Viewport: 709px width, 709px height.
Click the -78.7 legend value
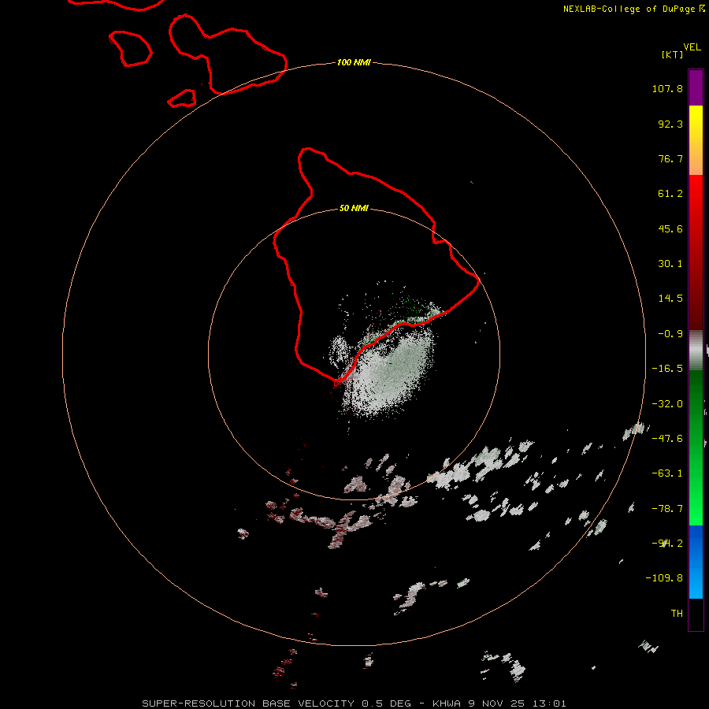[x=667, y=509]
